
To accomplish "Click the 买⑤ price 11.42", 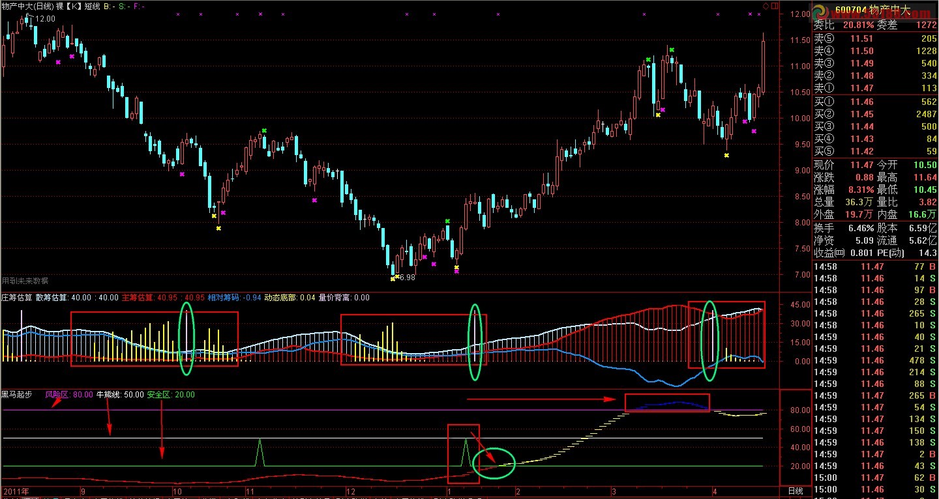I will [861, 151].
